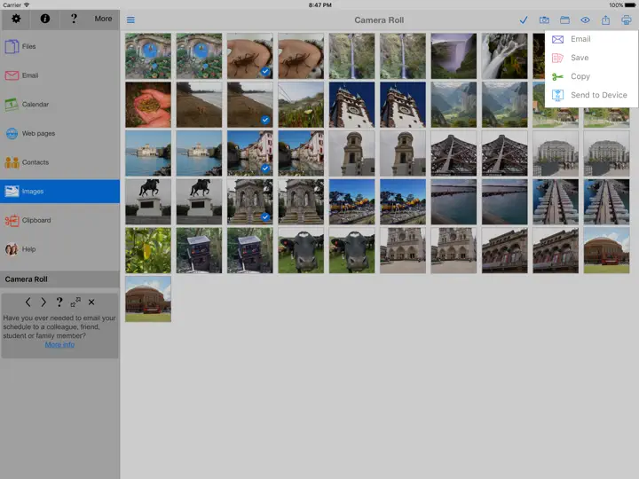Follow the More info link
Viewport: 639px width, 479px height.
click(59, 344)
